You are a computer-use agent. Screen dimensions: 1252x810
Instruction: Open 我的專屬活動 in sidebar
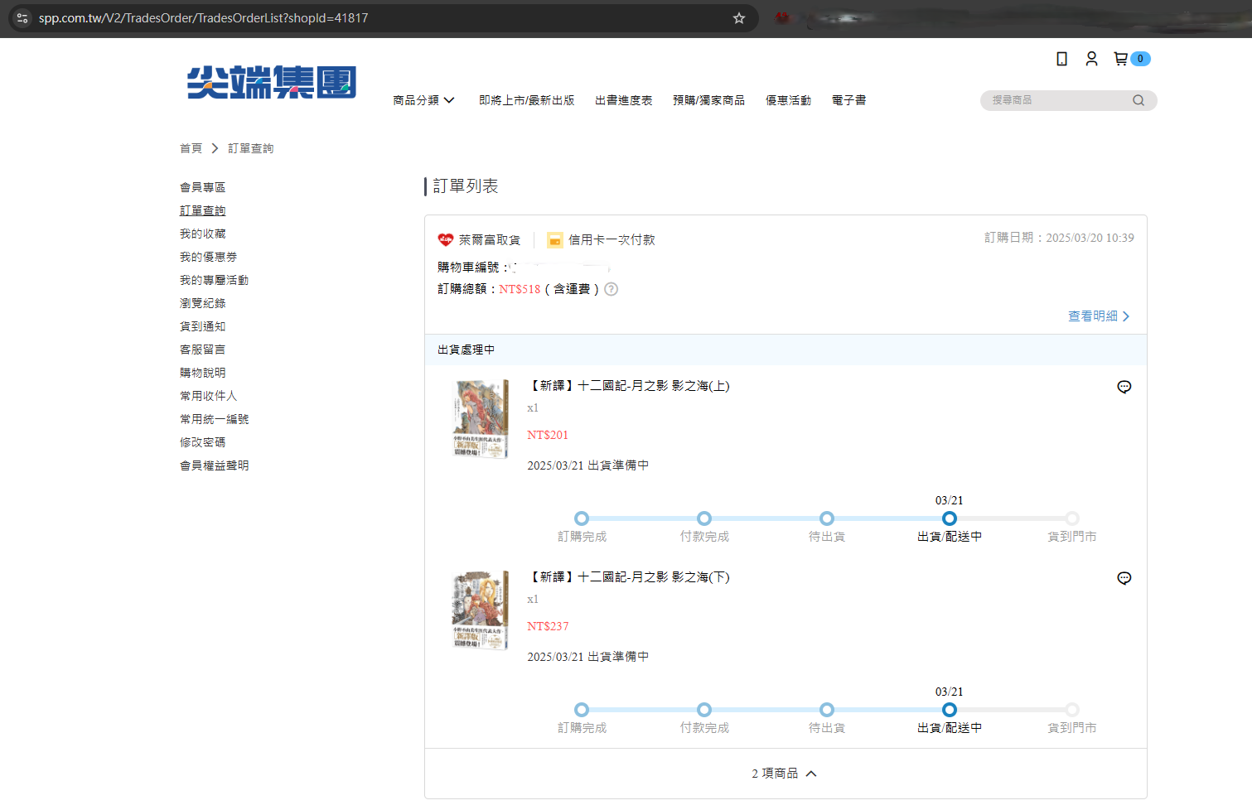pyautogui.click(x=215, y=280)
